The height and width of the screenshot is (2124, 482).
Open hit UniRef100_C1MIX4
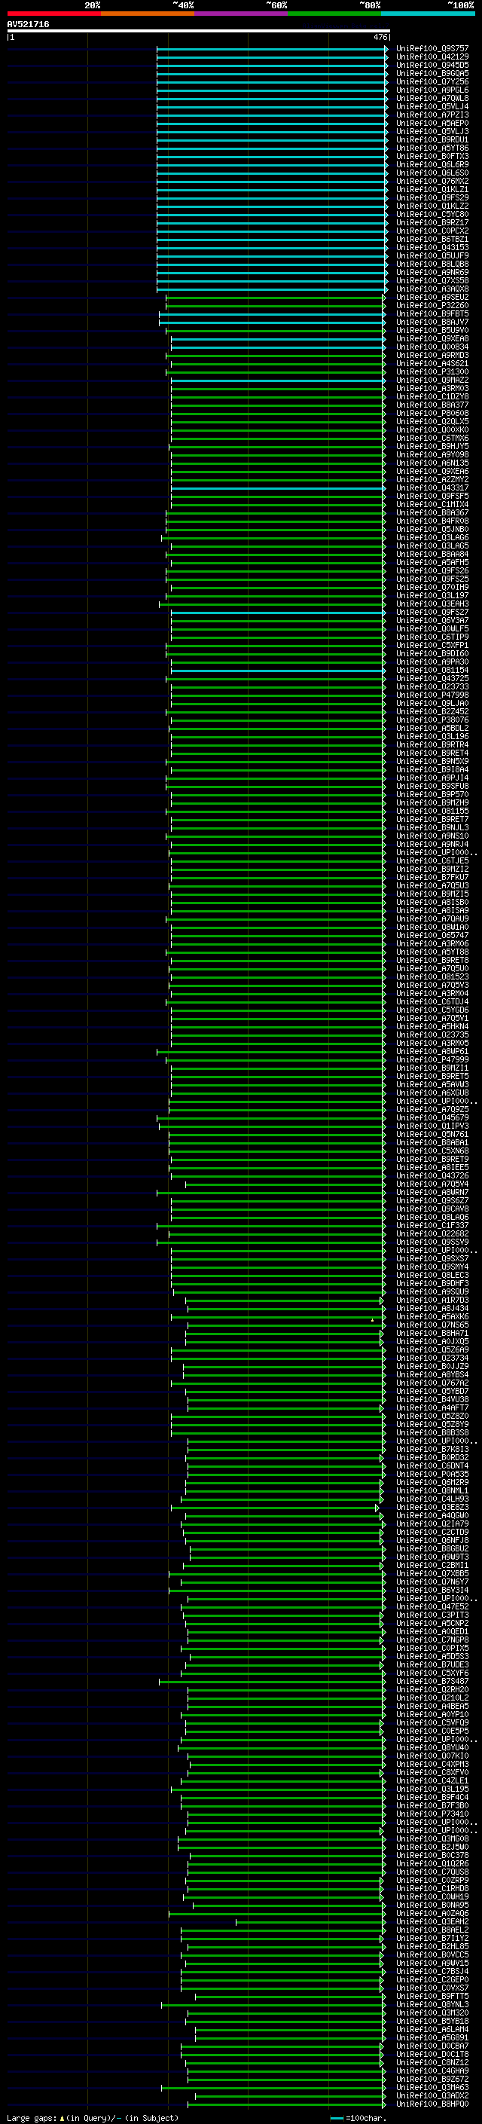point(432,505)
